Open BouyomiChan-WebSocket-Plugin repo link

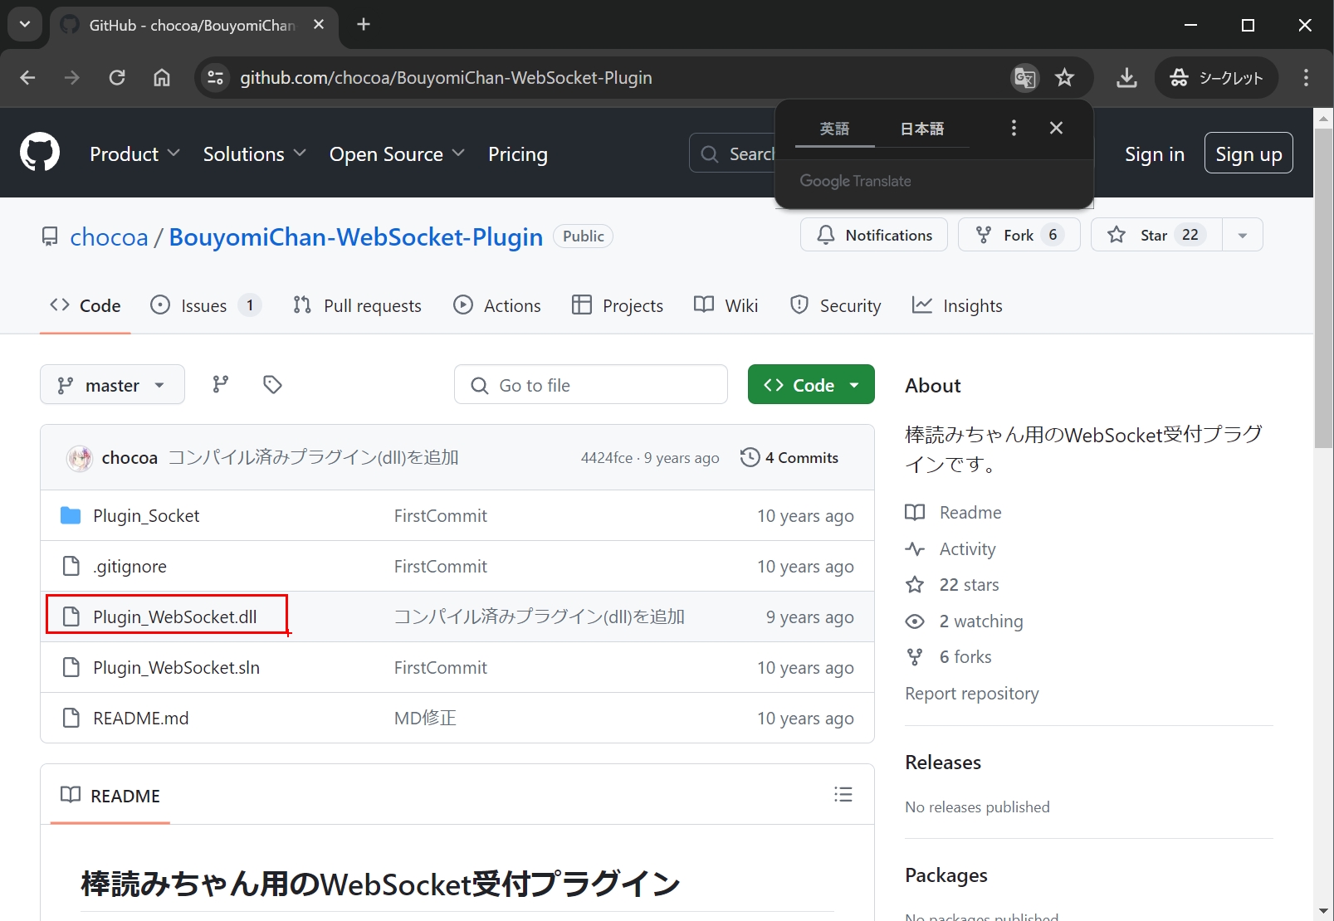(355, 237)
